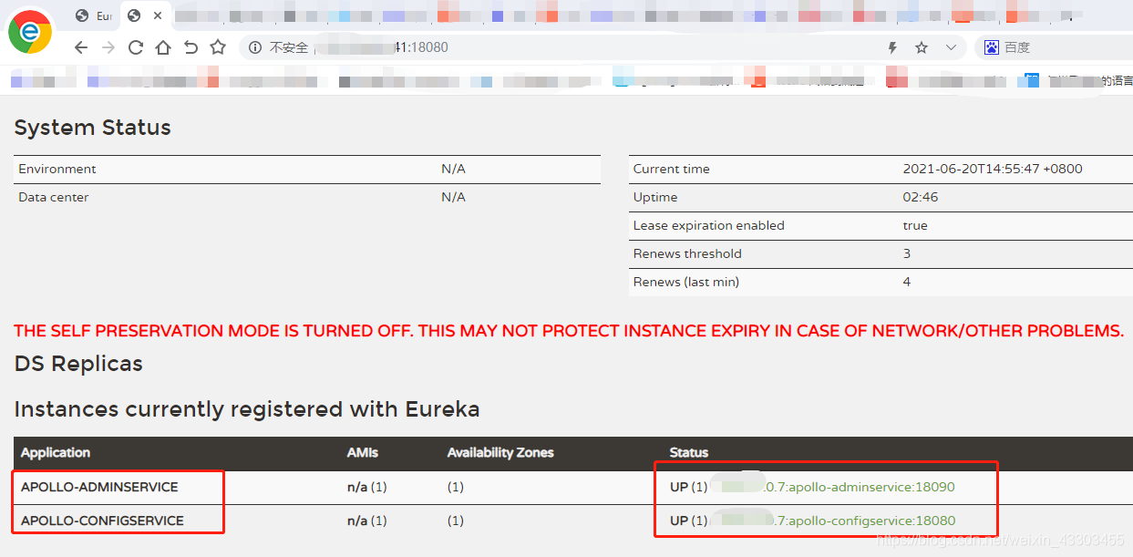Image resolution: width=1133 pixels, height=557 pixels.
Task: Click the Status column header
Action: tap(689, 452)
